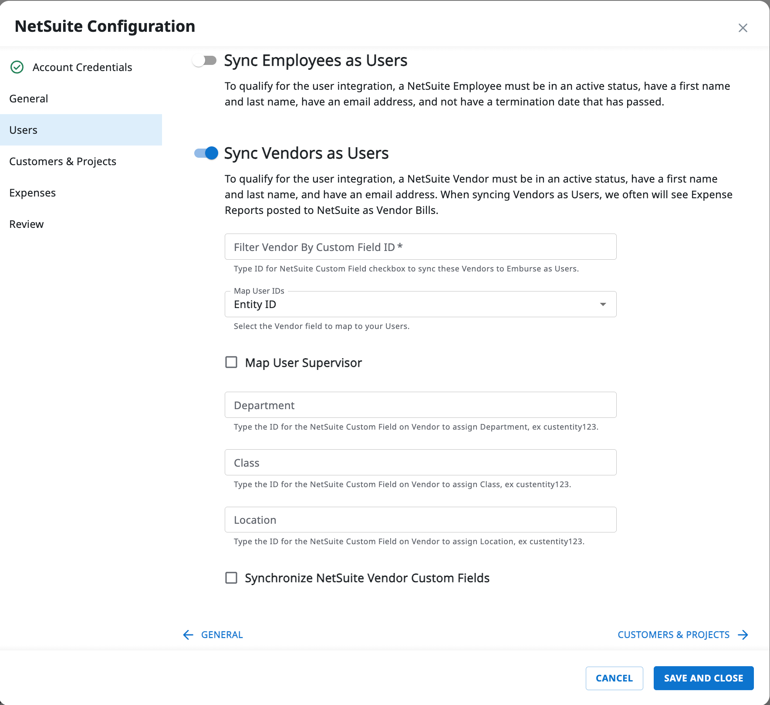
Task: Enable Sync Employees as Users toggle
Action: [x=205, y=61]
